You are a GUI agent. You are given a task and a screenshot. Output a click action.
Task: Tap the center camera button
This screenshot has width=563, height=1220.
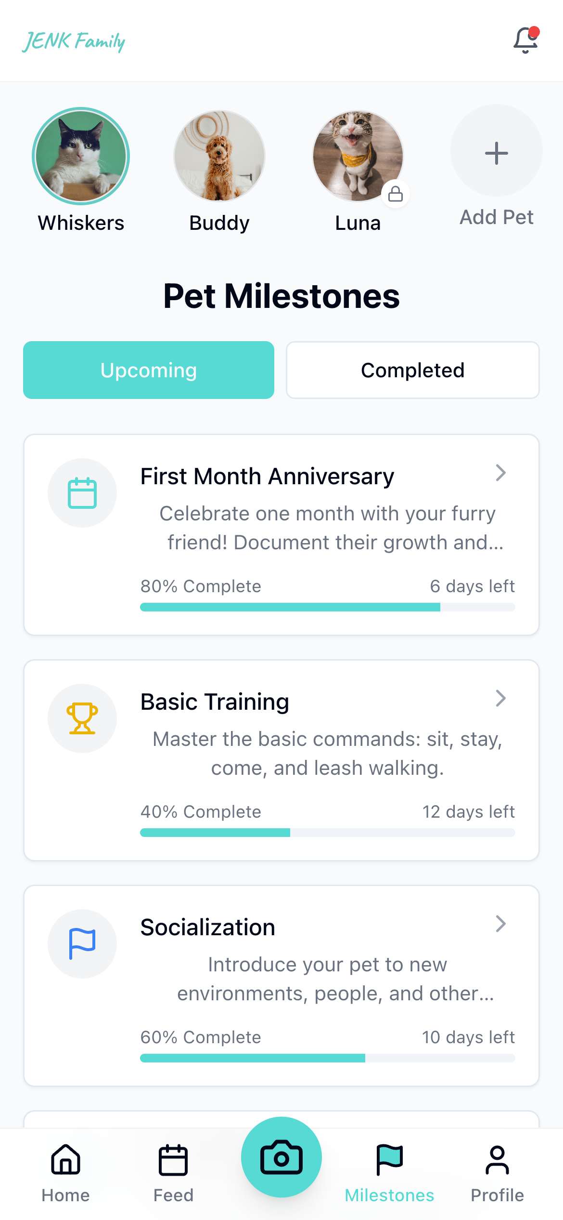[281, 1157]
